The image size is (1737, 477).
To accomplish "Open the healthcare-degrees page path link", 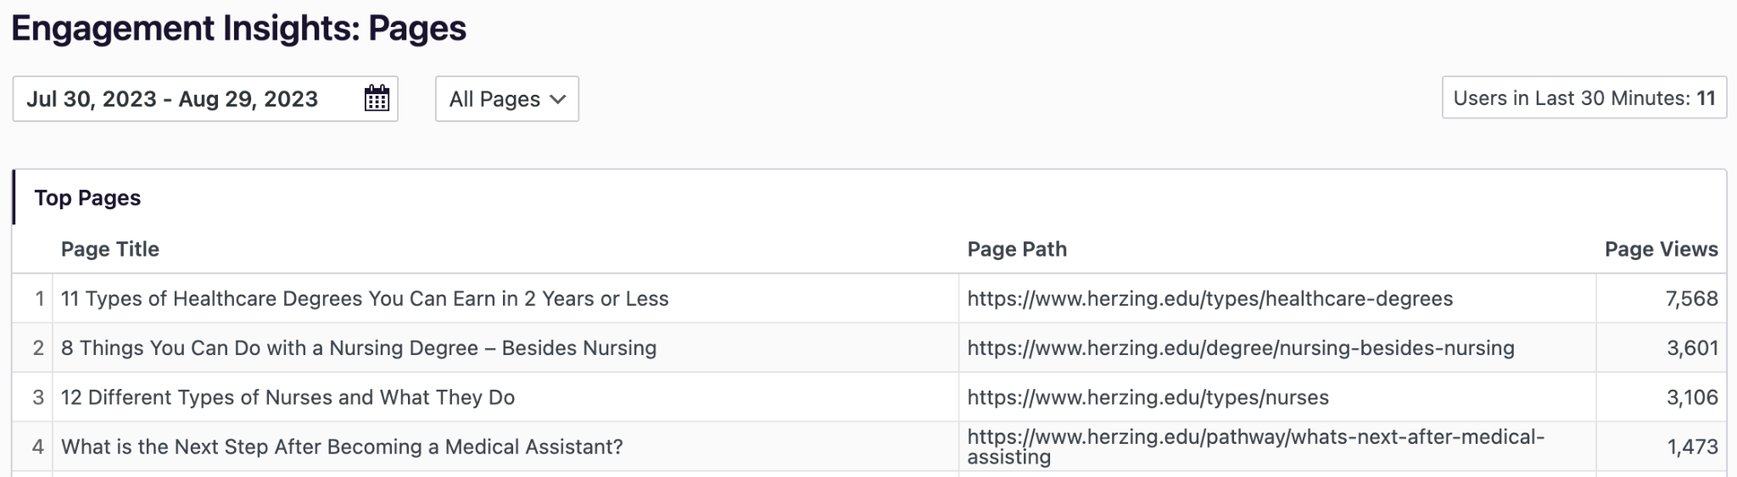I will (1209, 299).
